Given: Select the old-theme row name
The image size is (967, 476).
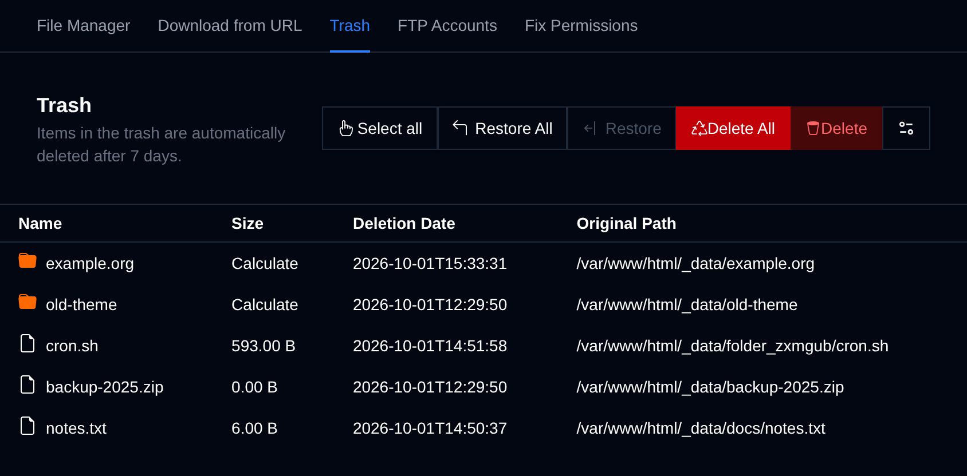Looking at the screenshot, I should click(81, 304).
